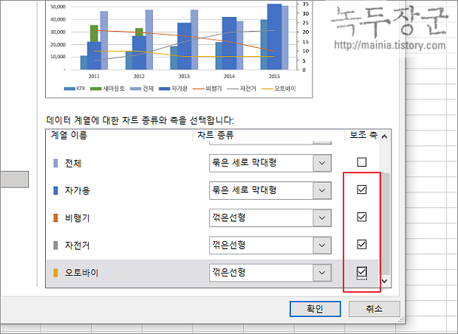Enable secondary axis for 전체 series
458x334 pixels.
[362, 162]
